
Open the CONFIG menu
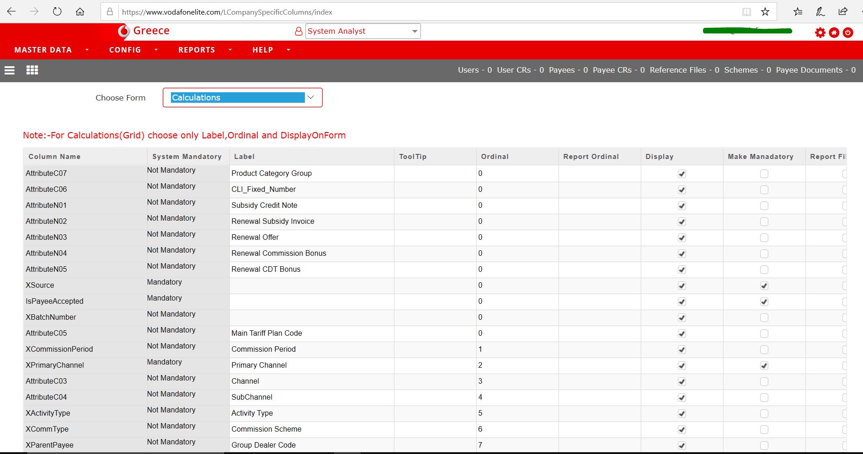125,50
